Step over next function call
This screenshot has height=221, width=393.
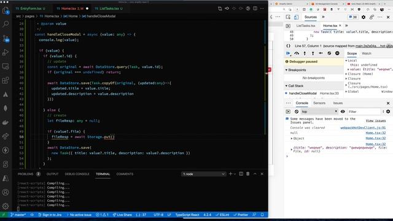tap(297, 53)
